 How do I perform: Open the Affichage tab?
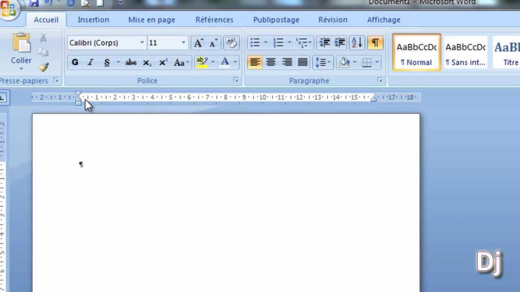tap(383, 19)
